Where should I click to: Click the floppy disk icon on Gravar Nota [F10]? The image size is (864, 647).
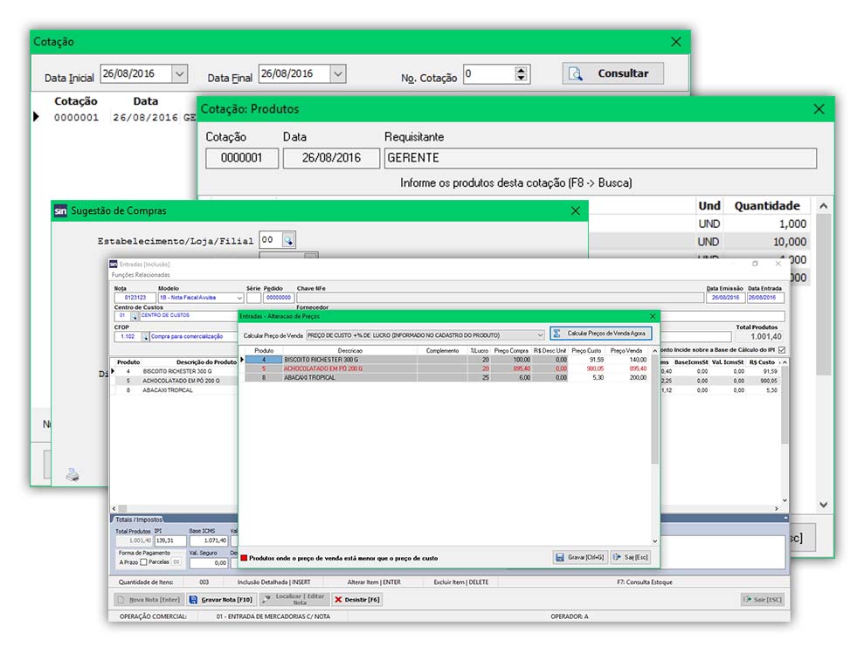(x=193, y=600)
